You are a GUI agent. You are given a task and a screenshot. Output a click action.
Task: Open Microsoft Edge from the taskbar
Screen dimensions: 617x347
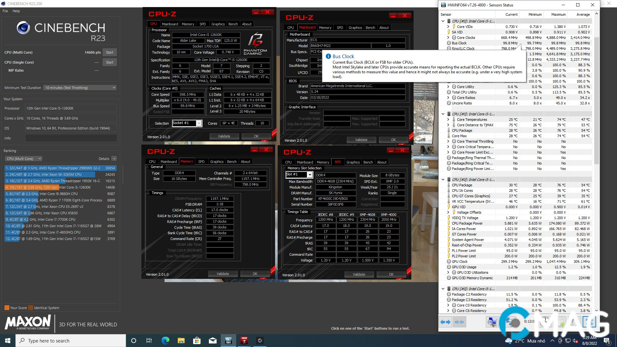[165, 341]
